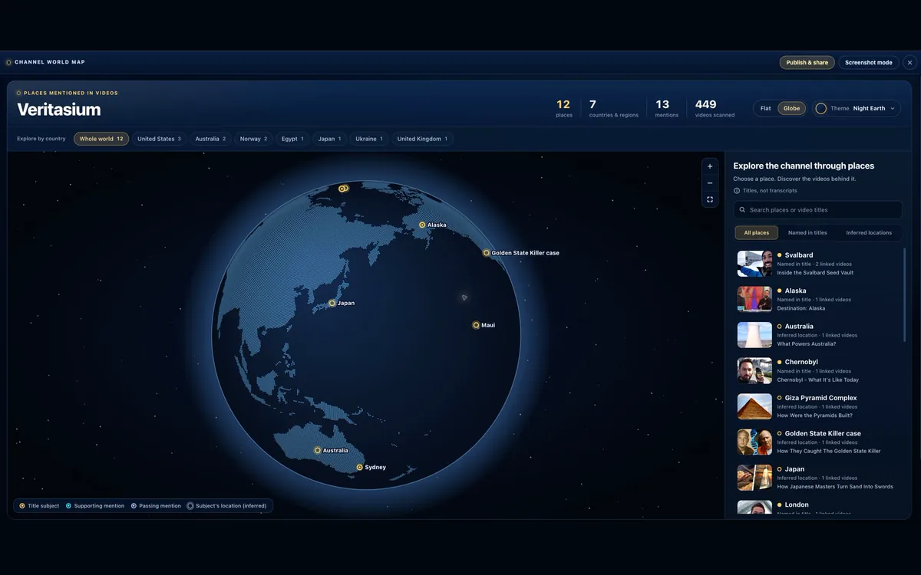Click the Night Earth theme circle icon
921x575 pixels.
pyautogui.click(x=820, y=109)
